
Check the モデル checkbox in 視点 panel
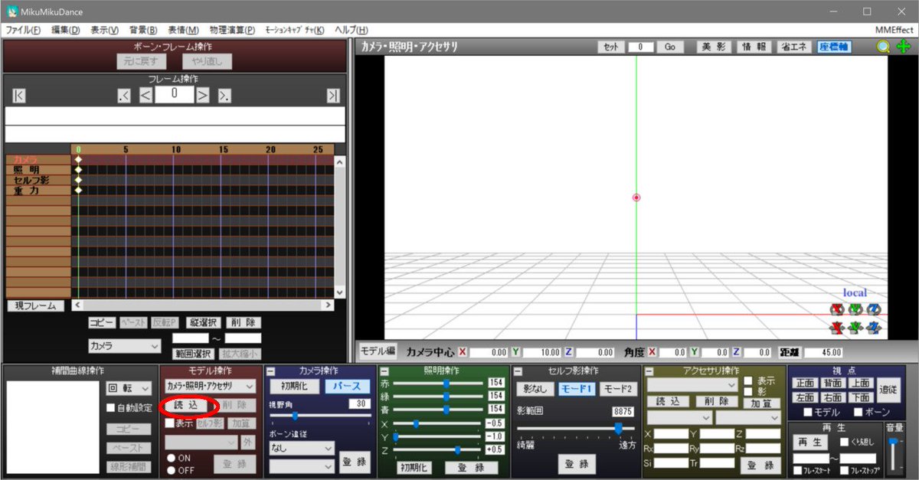(x=807, y=413)
